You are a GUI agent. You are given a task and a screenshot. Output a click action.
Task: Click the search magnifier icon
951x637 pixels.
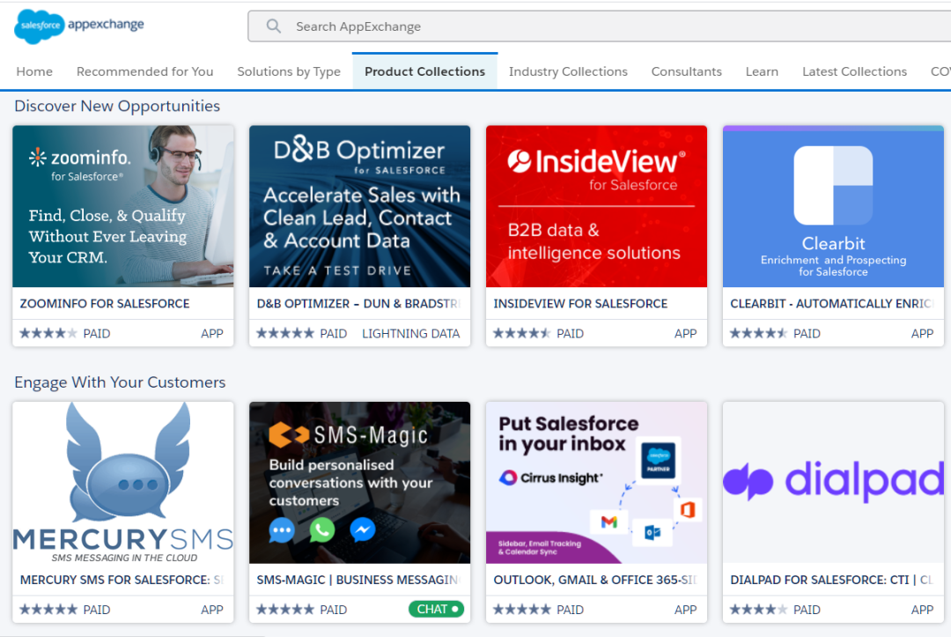274,26
